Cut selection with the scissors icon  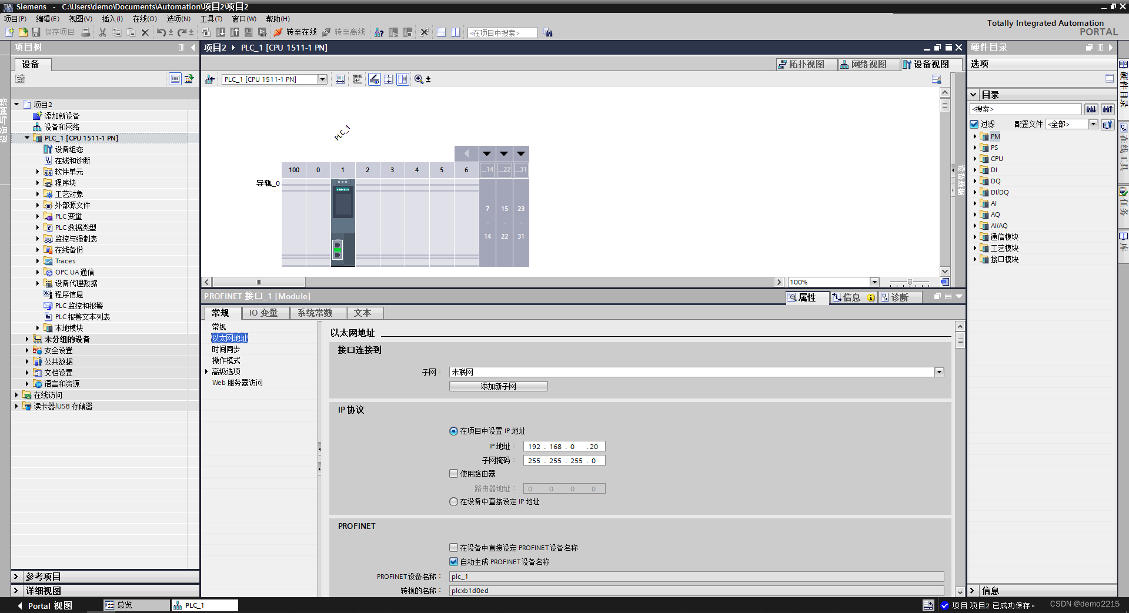102,32
